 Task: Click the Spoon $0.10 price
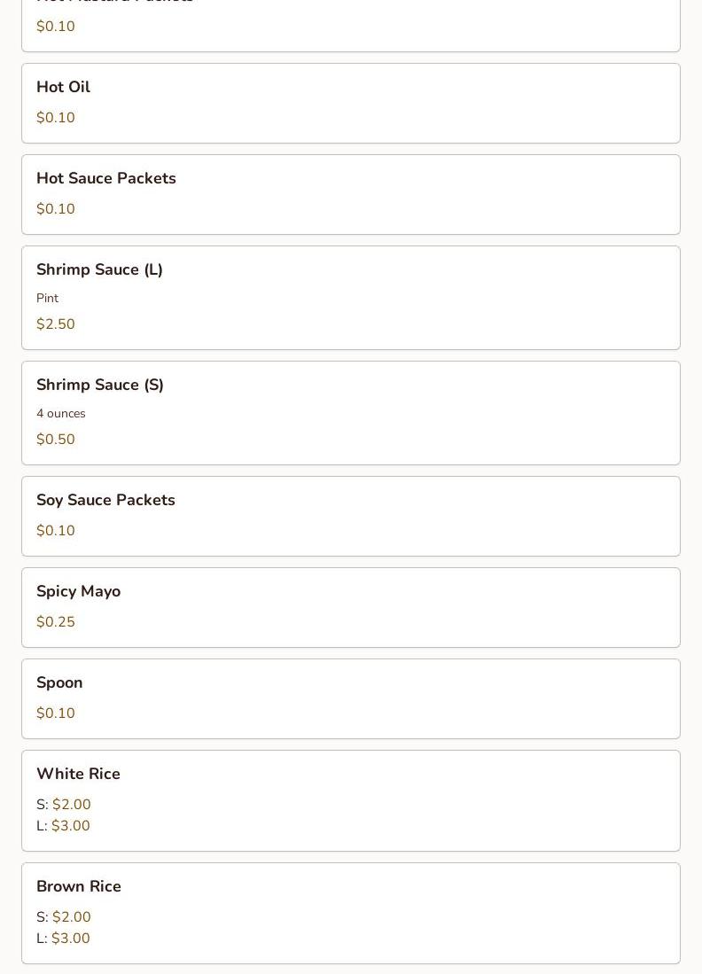55,713
